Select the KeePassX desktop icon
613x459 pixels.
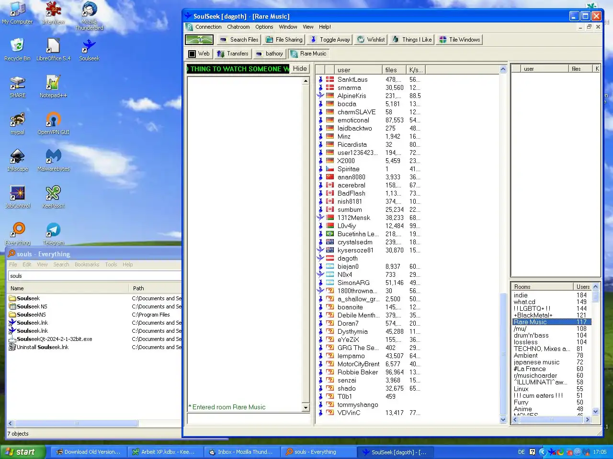53,197
